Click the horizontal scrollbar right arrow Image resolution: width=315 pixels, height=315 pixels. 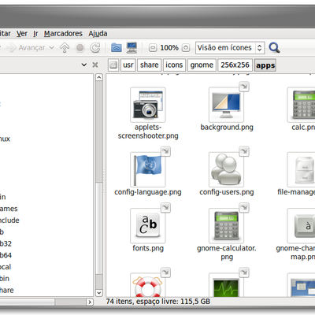click(x=90, y=302)
